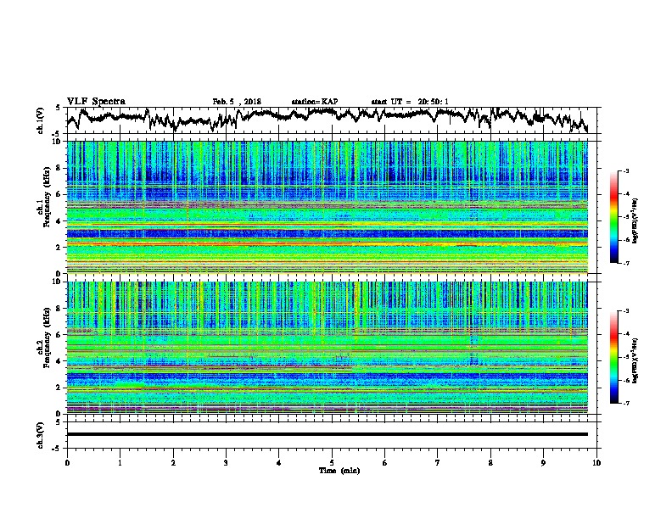The width and height of the screenshot is (672, 519).
Task: Click the "8" kHz tick on ch.1 axis
Action: click(59, 168)
